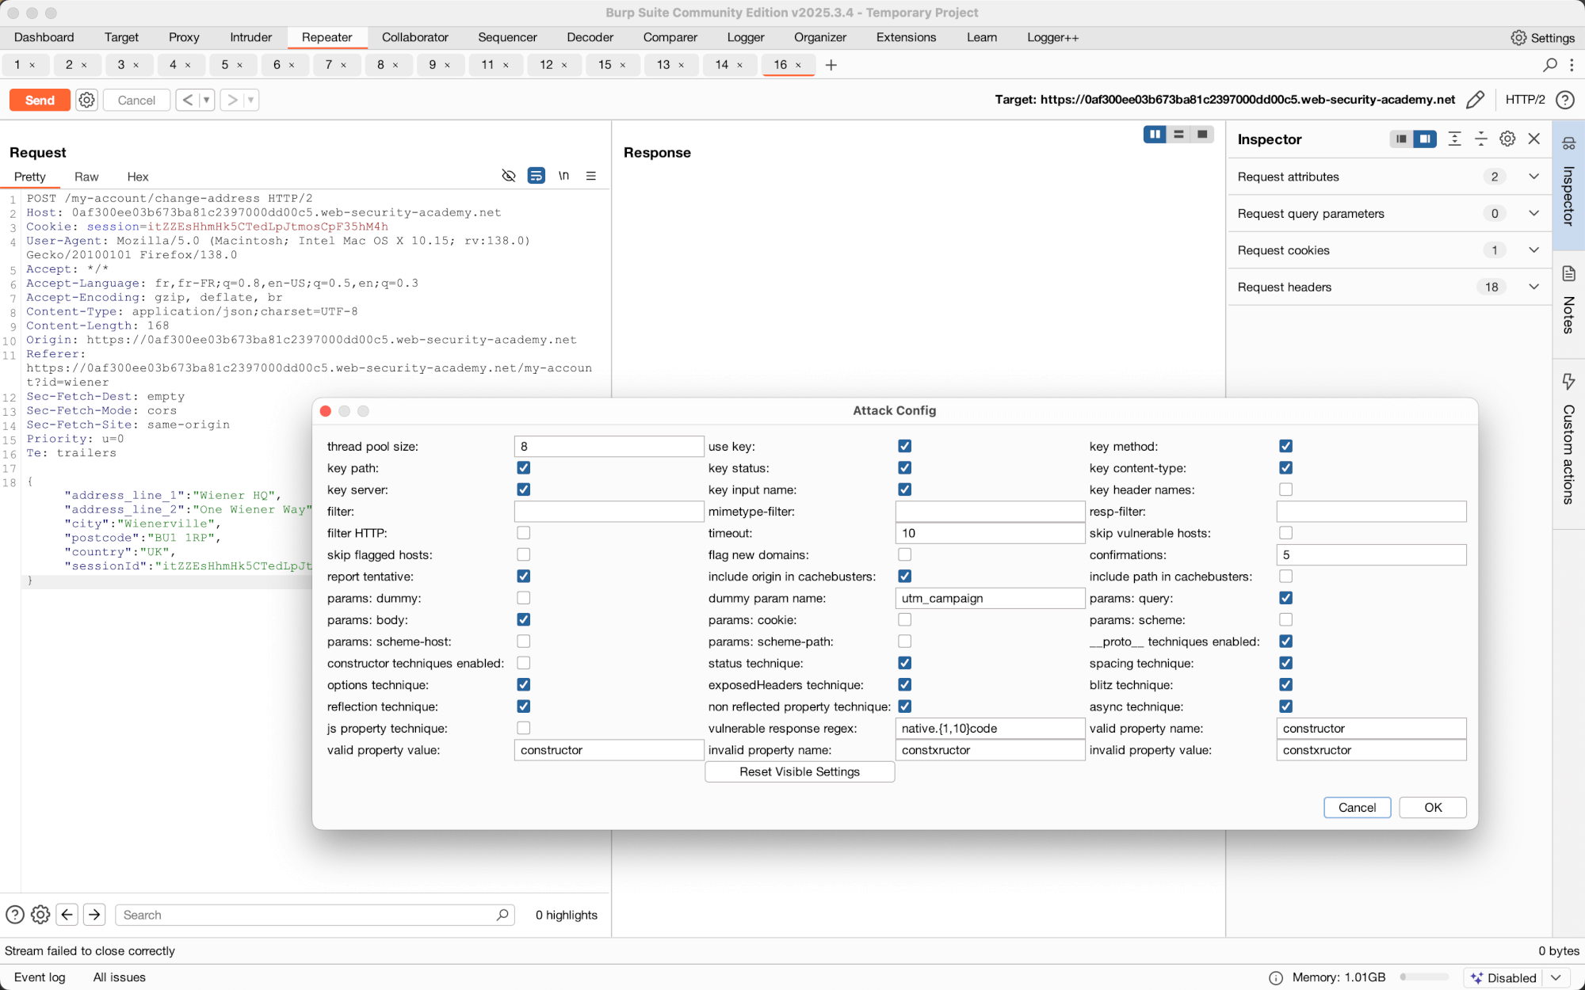Screen dimensions: 1585x990
Task: Expand Request cookies section
Action: point(1389,250)
